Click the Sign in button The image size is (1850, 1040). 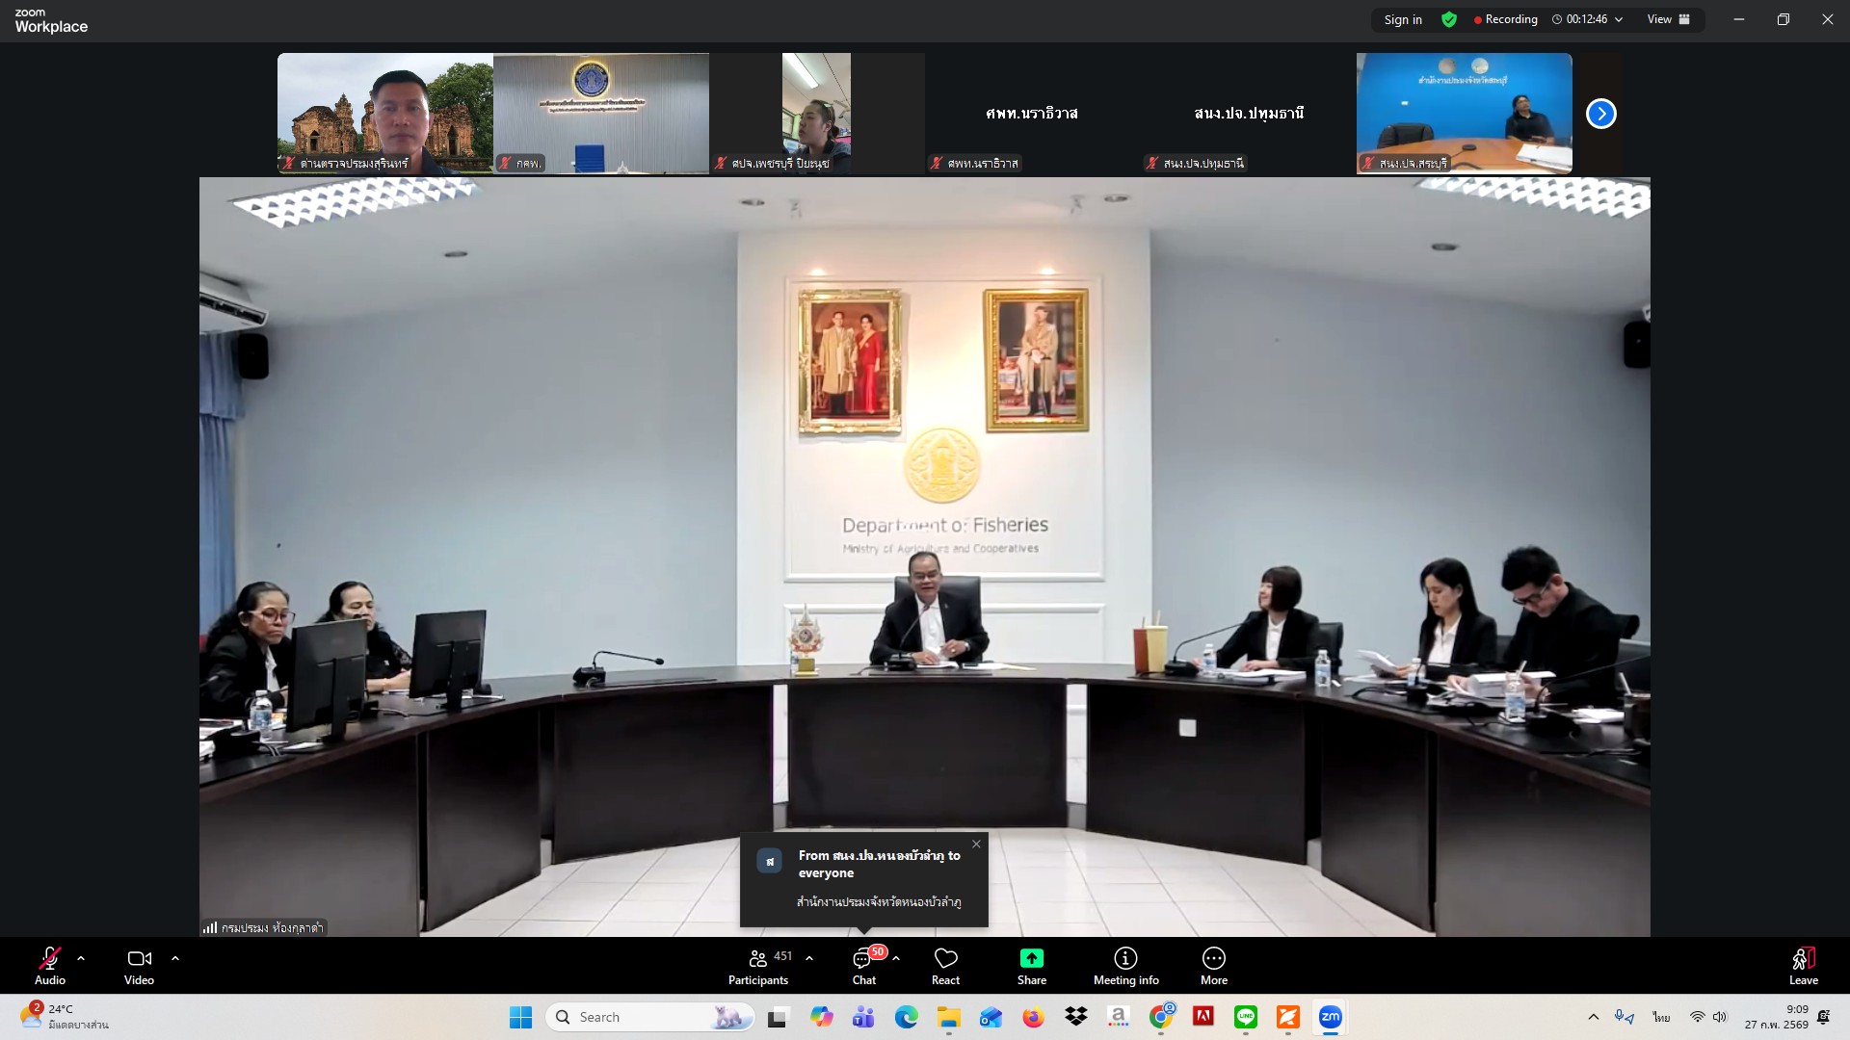[1402, 19]
